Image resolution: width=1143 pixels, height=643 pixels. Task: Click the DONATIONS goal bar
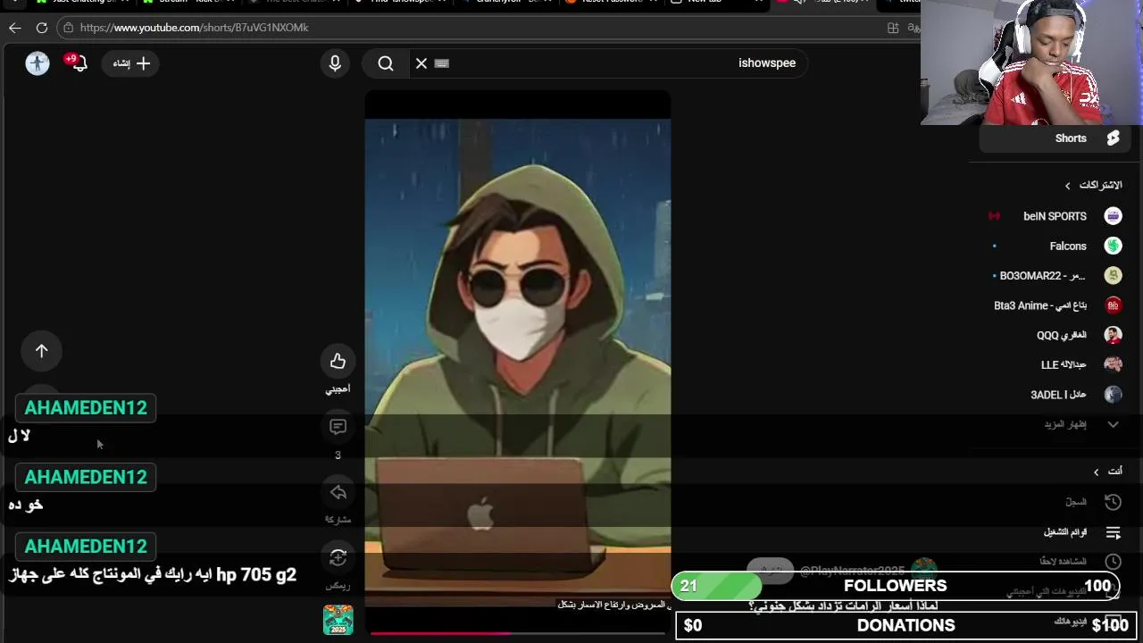click(x=905, y=625)
